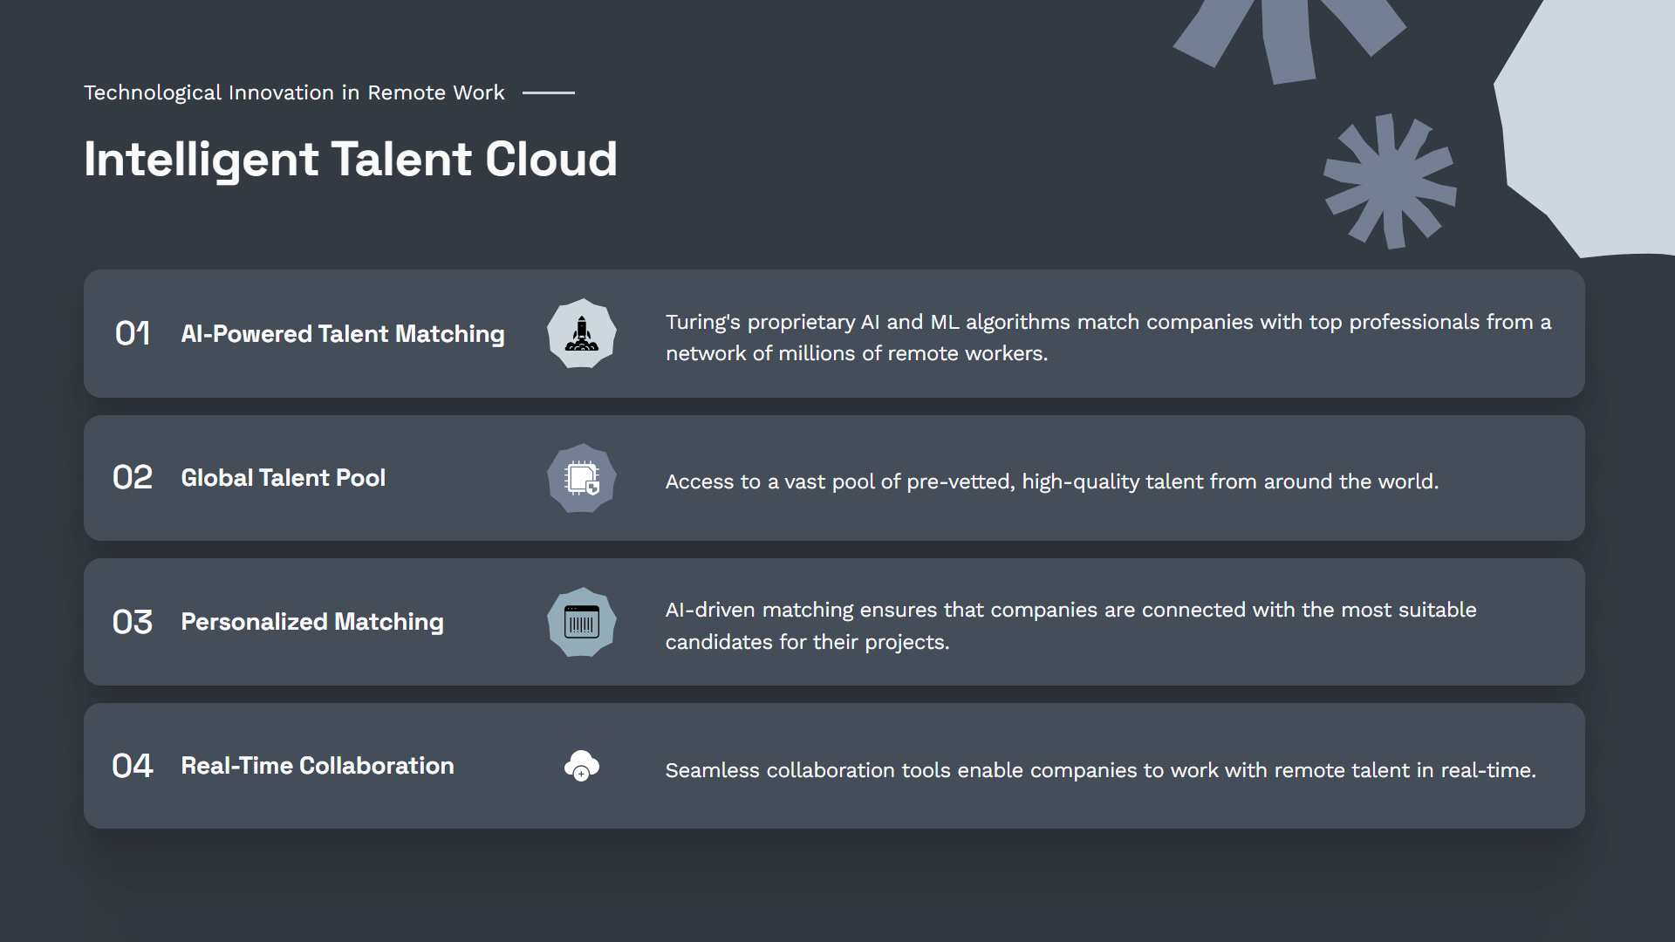
Task: Click the rocket launch icon
Action: (x=582, y=333)
